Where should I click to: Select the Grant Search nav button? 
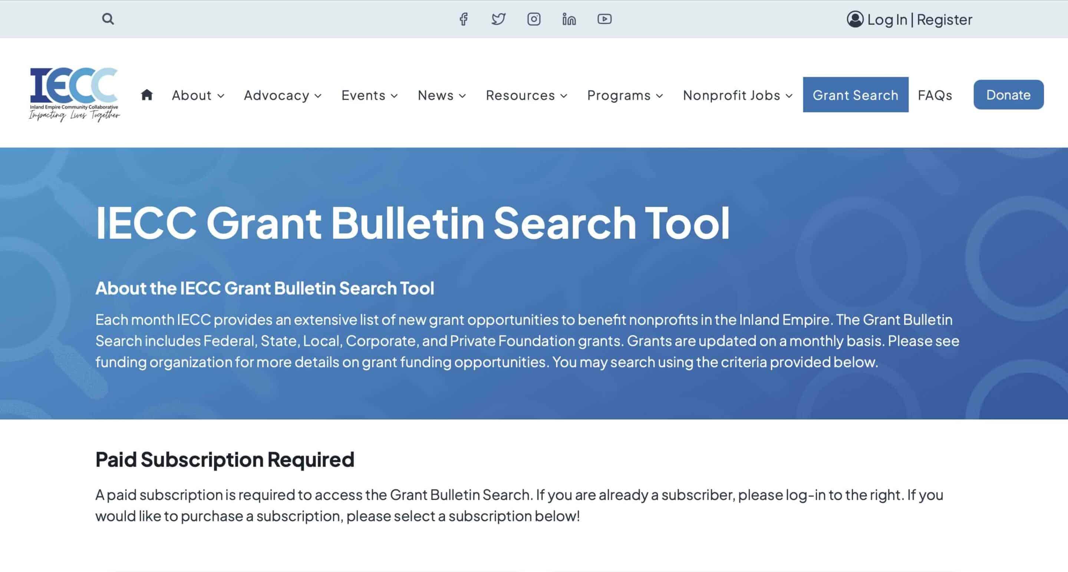tap(855, 95)
